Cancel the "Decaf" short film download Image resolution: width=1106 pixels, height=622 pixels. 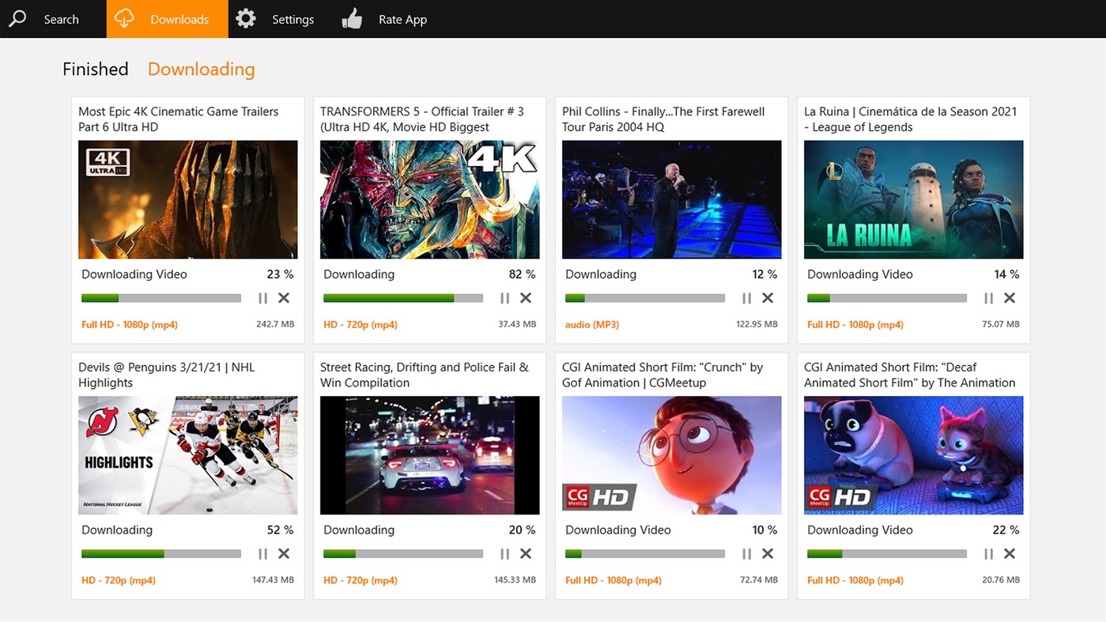(x=1010, y=554)
